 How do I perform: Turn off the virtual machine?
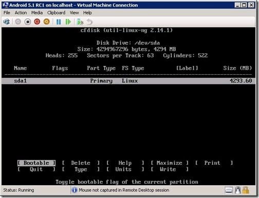pos(28,22)
